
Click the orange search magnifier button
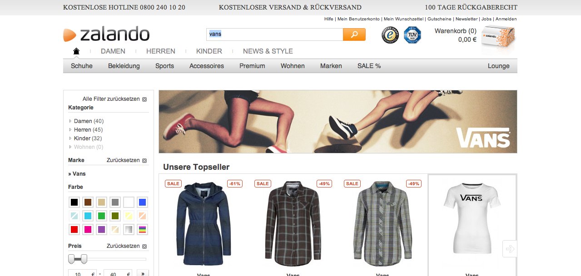click(x=354, y=34)
